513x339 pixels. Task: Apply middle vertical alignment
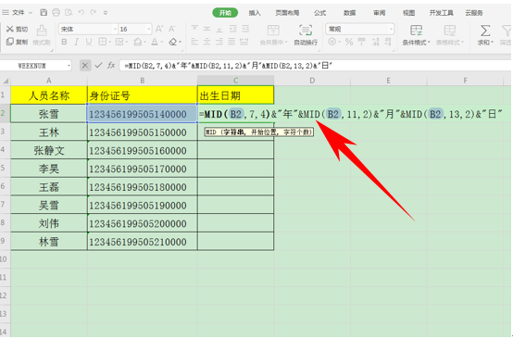pos(206,29)
